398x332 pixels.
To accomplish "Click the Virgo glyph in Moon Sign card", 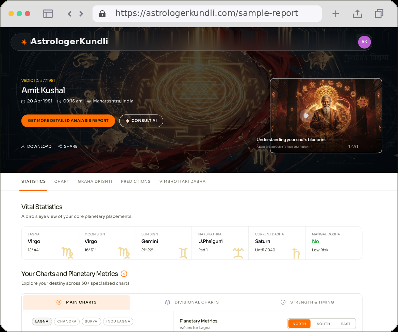I will click(124, 253).
